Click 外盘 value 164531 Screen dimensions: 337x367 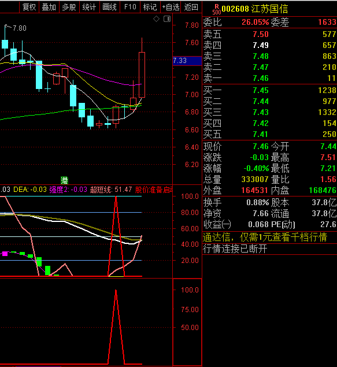255,191
